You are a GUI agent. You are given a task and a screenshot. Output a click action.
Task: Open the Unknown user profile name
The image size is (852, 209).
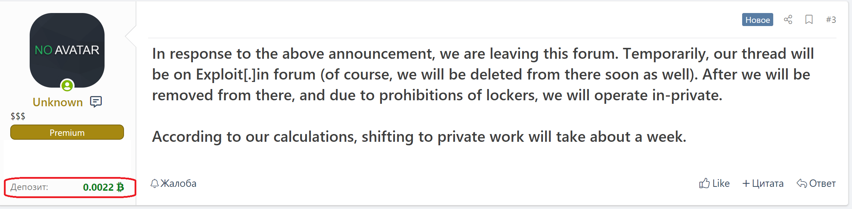58,102
